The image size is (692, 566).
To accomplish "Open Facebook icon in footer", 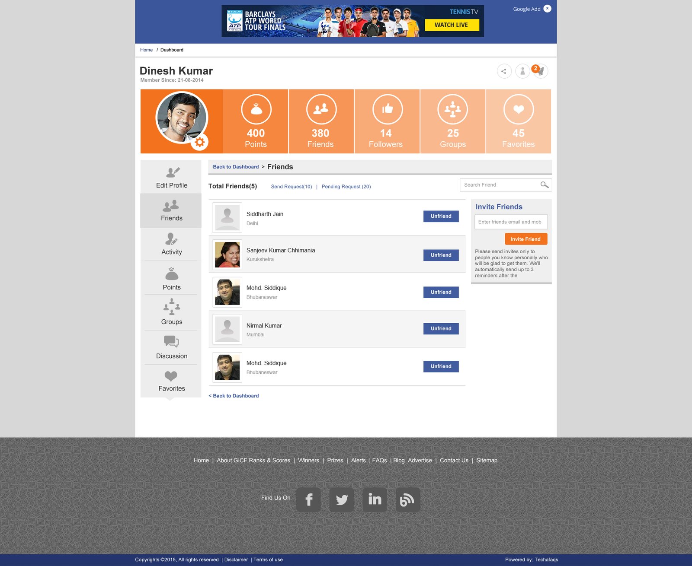I will pos(309,500).
